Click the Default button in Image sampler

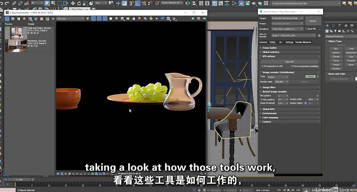310,77
